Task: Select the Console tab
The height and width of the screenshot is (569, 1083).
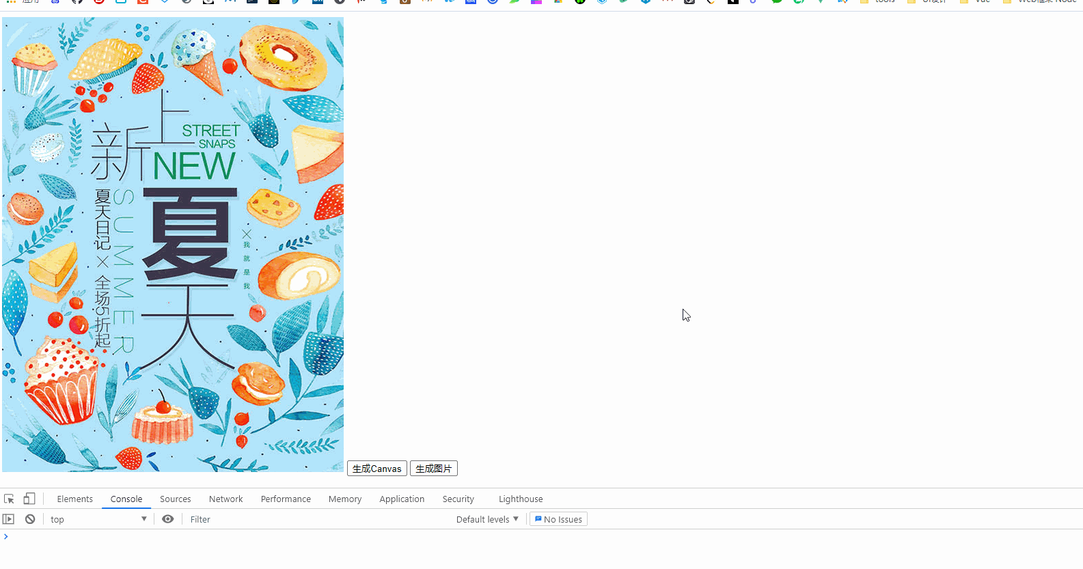Action: coord(126,499)
